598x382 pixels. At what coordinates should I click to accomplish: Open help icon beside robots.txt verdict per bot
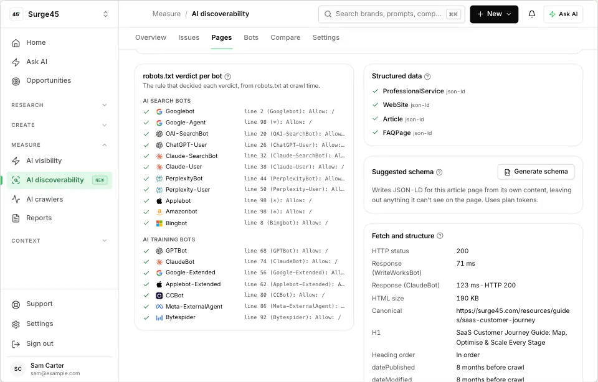point(228,77)
